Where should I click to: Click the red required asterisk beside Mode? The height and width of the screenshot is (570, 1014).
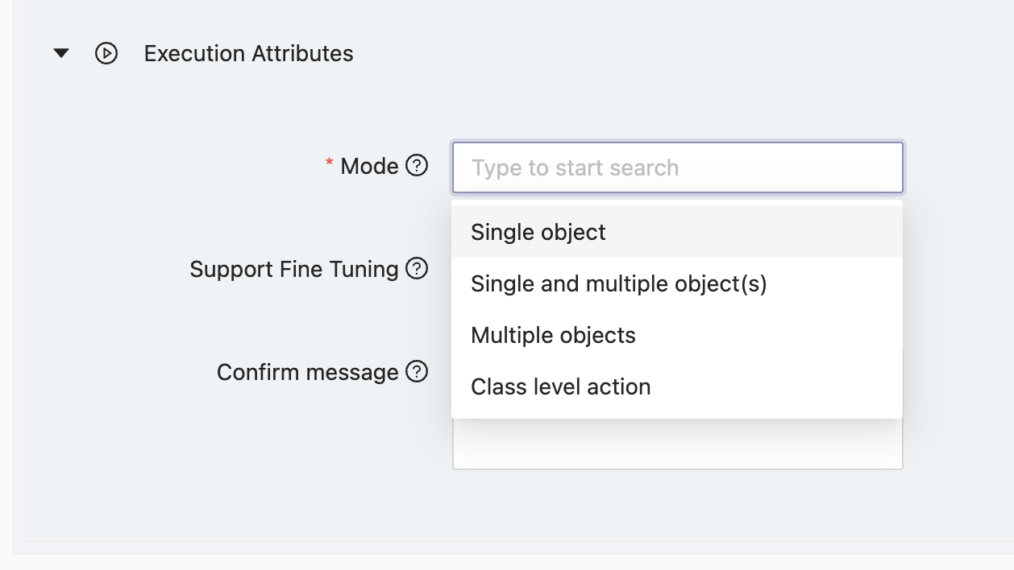[x=328, y=164]
